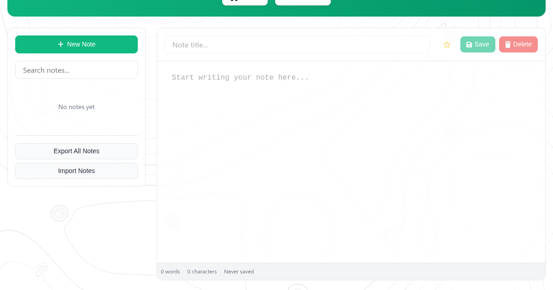Focus the note body text area
553x290 pixels.
(351, 161)
